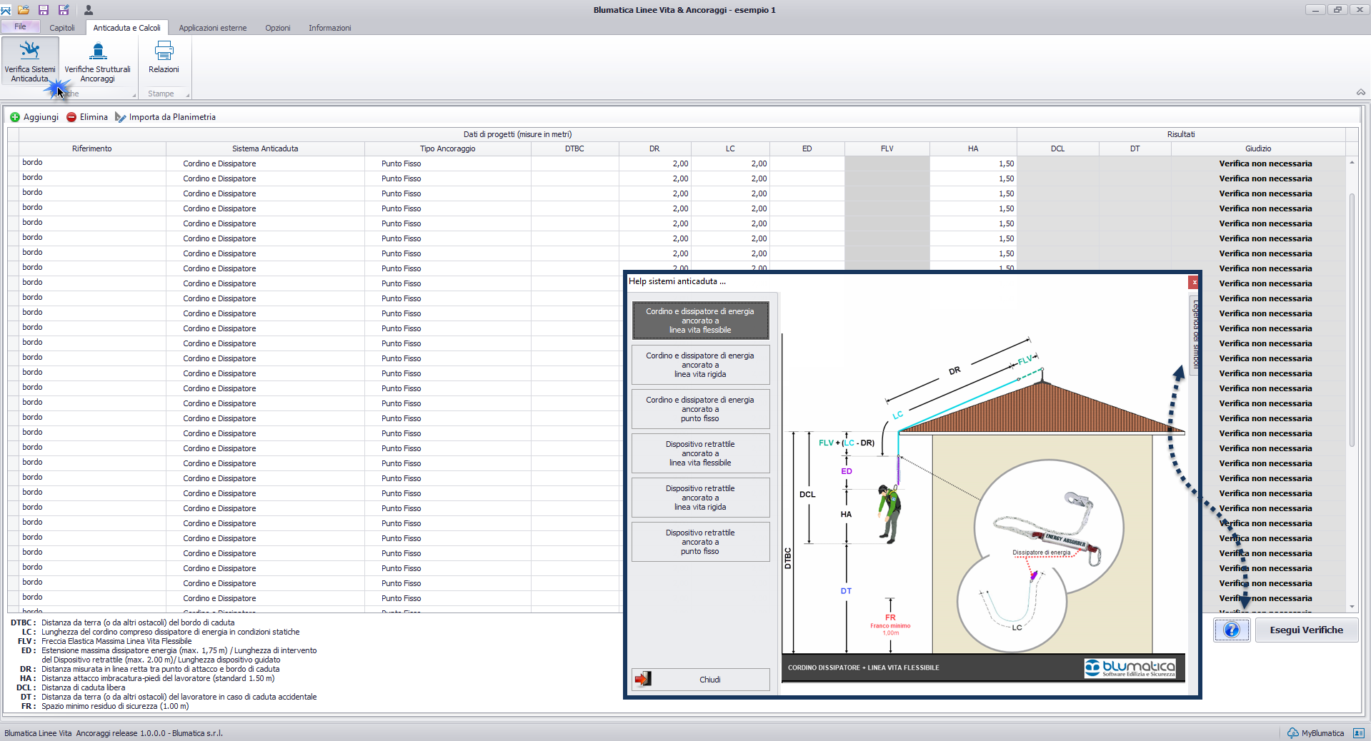Expand the Stampe group launcher arrow
This screenshot has width=1371, height=741.
pos(188,95)
